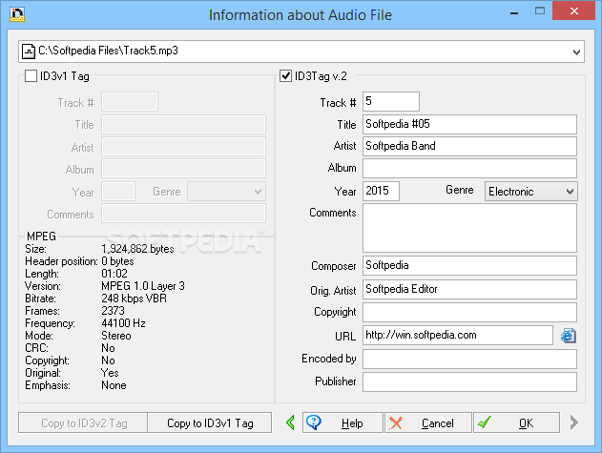Screen dimensions: 602x453
Task: Click the file icon beside Track5.mp3 path
Action: 29,51
